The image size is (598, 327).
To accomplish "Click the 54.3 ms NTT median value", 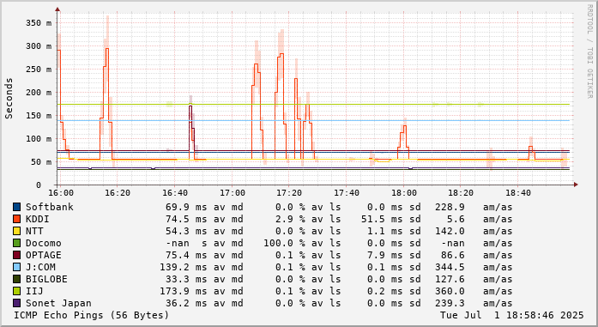I will point(186,231).
